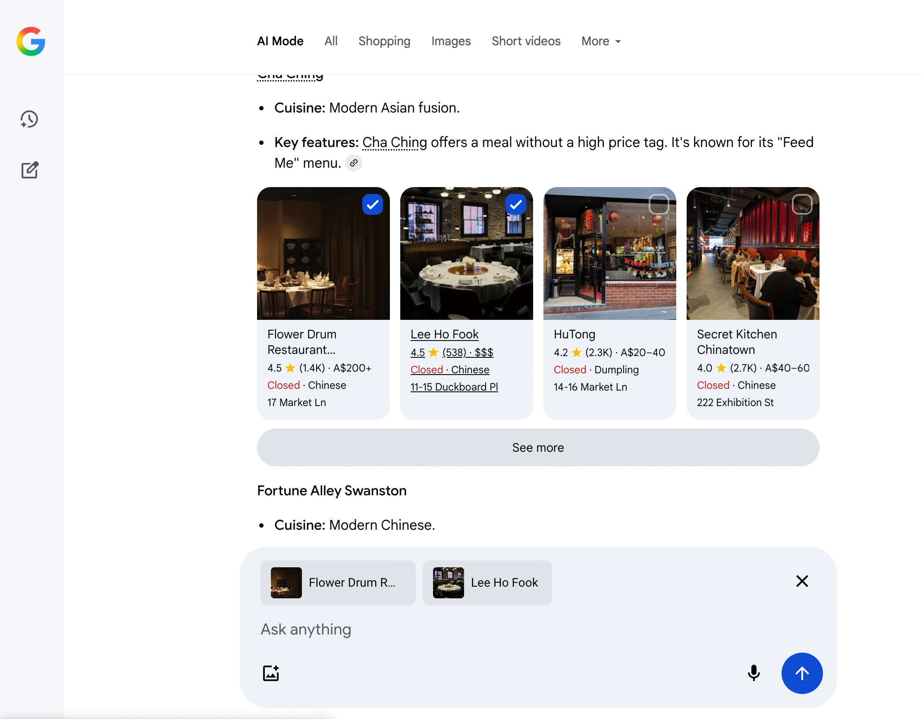Dismiss selected restaurant chips with the X
Image resolution: width=923 pixels, height=719 pixels.
(x=802, y=581)
